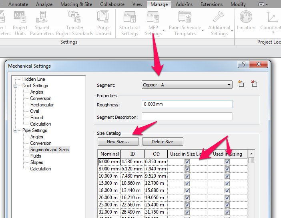Switch to the Analyze tab
This screenshot has height=218, width=281.
pyautogui.click(x=44, y=4)
